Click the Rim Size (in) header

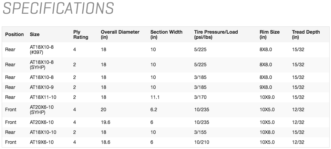269,34
